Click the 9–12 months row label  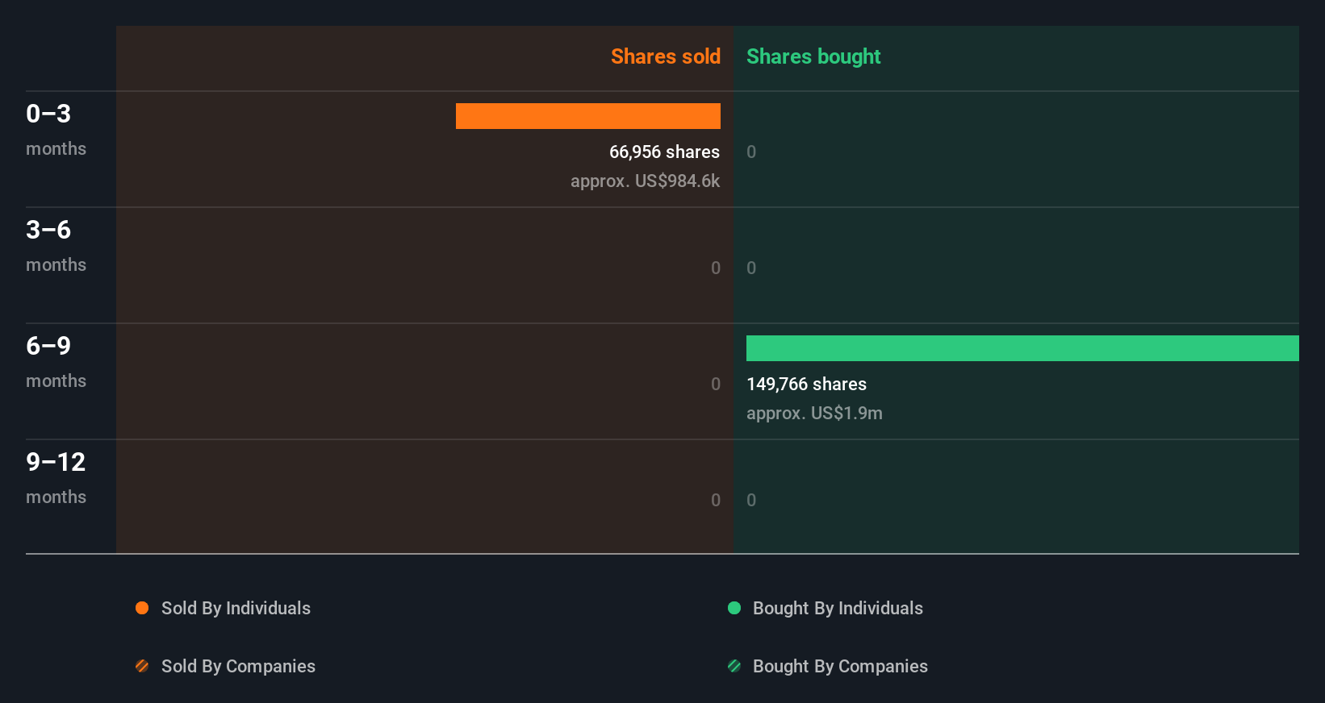tap(56, 478)
